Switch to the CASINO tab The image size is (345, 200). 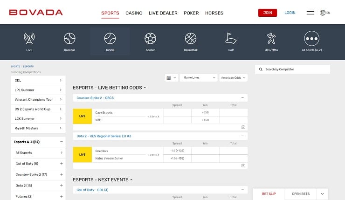pyautogui.click(x=134, y=13)
